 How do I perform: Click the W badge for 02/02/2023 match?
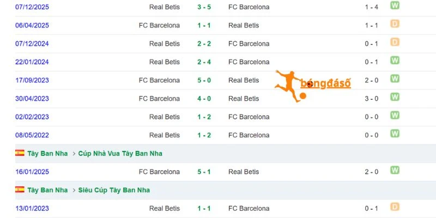pos(395,115)
